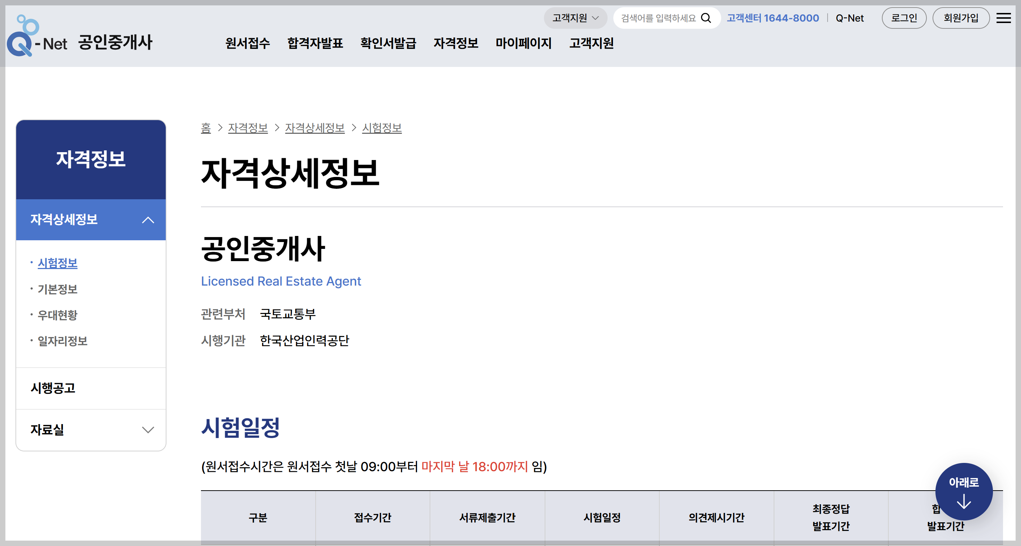Click the 회원가입 button
Image resolution: width=1021 pixels, height=546 pixels.
click(x=961, y=18)
